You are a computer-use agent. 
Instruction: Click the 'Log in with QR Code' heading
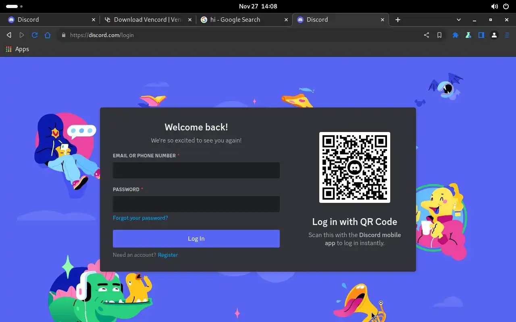coord(355,222)
